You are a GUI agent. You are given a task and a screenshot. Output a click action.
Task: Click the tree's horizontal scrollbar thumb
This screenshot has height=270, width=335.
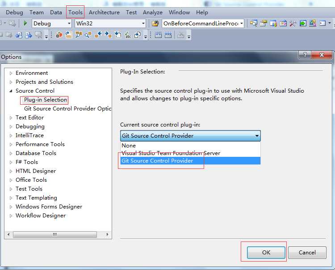55,234
